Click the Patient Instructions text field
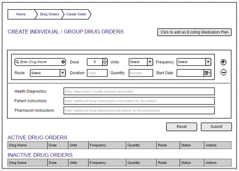239x171 pixels. [139, 101]
